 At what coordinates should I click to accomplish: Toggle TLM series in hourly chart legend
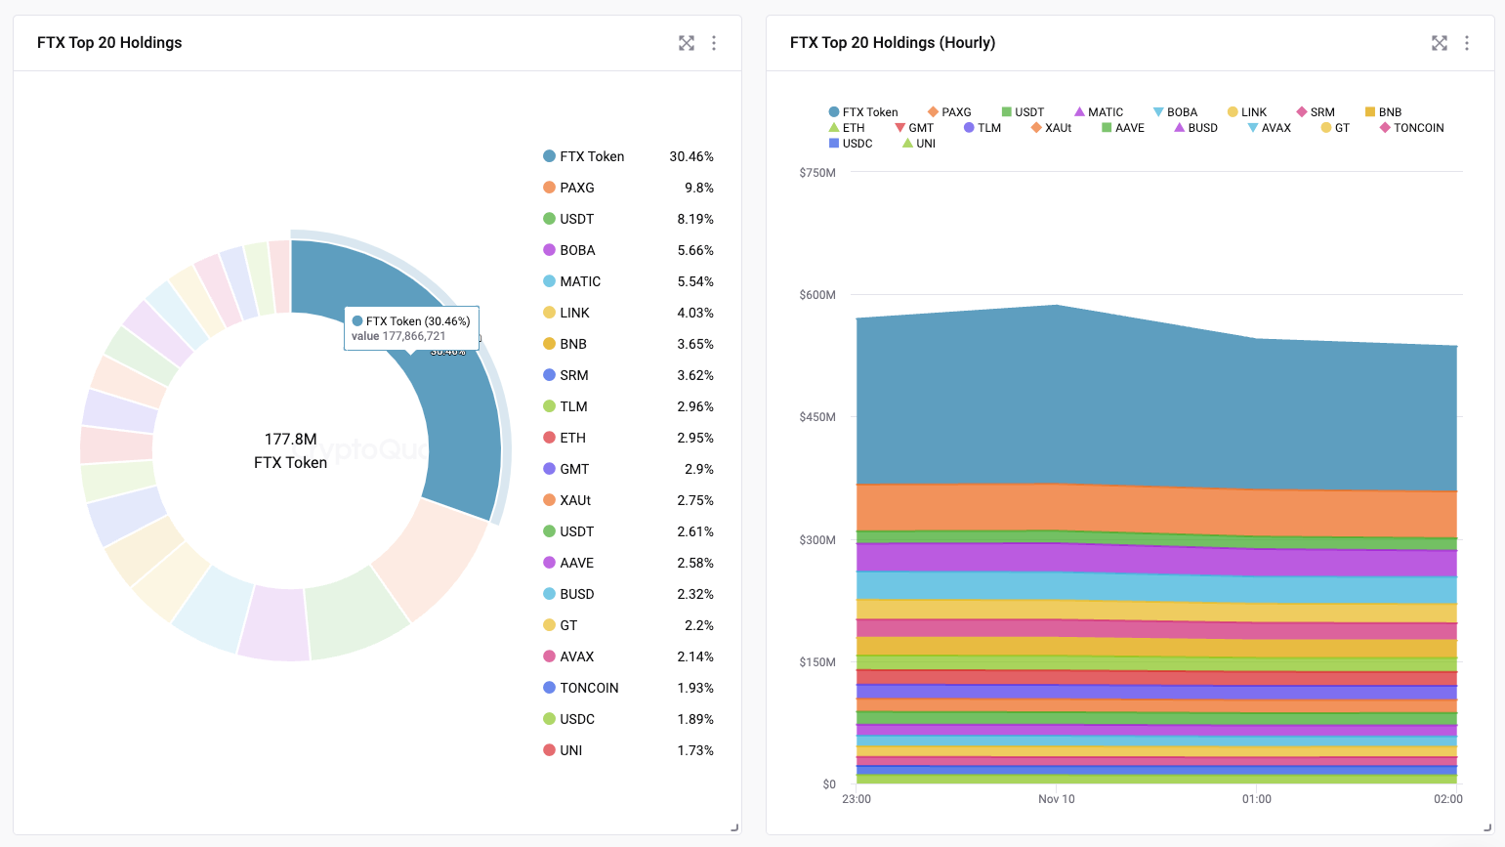click(982, 128)
